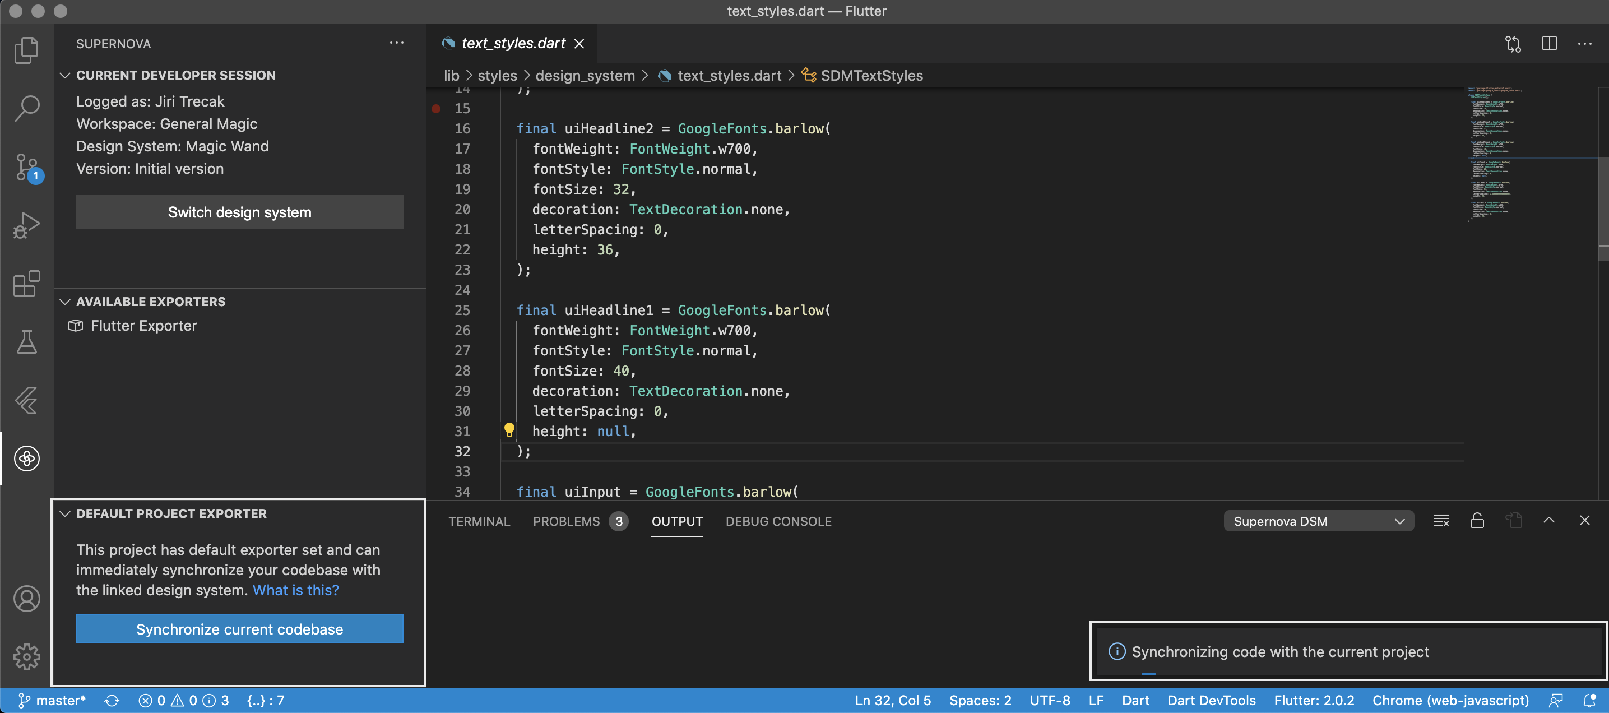The image size is (1609, 713).
Task: Click lib in the breadcrumb
Action: 451,76
